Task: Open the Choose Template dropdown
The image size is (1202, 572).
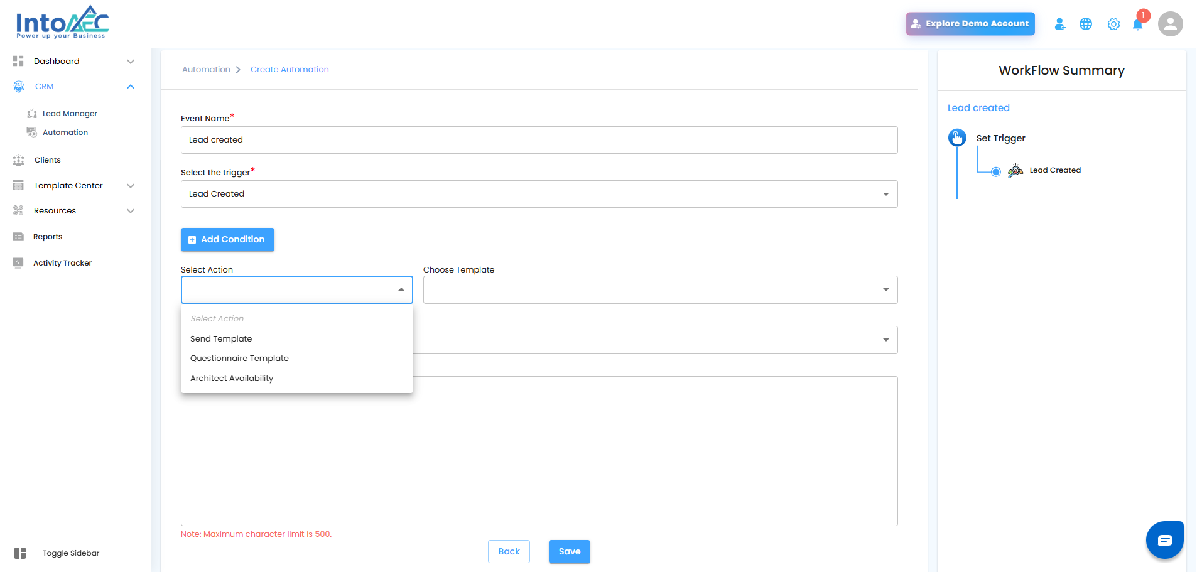Action: pyautogui.click(x=660, y=289)
